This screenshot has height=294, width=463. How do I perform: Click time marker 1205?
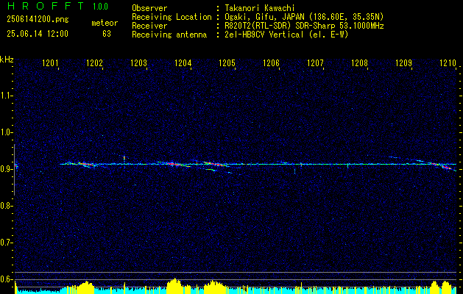coord(227,62)
